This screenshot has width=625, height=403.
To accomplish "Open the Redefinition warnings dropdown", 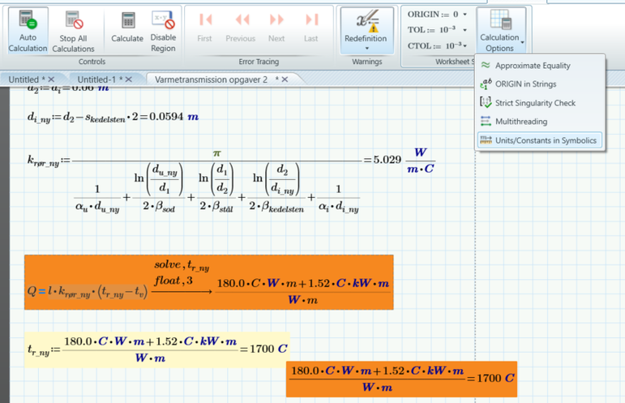I will [x=366, y=48].
